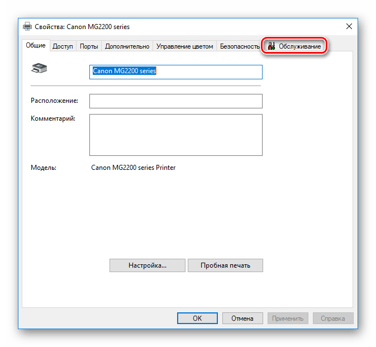Click the Справка button
This screenshot has width=376, height=347.
tap(333, 318)
